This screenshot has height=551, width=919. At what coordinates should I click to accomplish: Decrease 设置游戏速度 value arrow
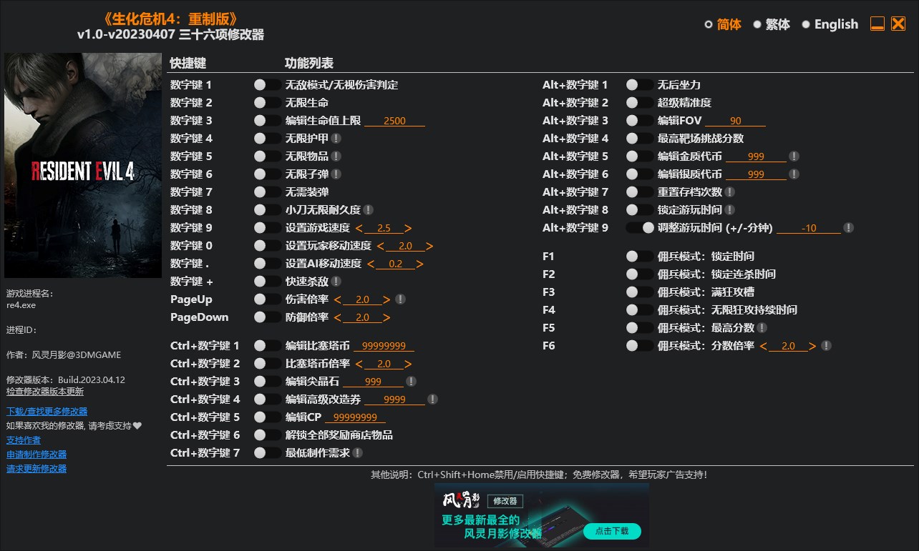tap(359, 228)
